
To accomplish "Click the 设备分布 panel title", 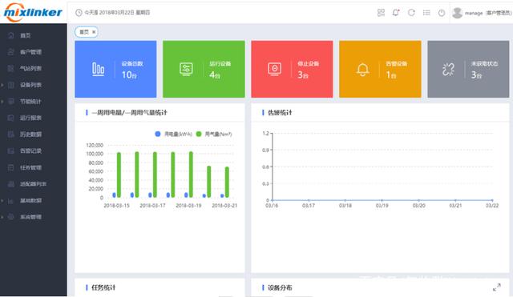I will pyautogui.click(x=280, y=287).
